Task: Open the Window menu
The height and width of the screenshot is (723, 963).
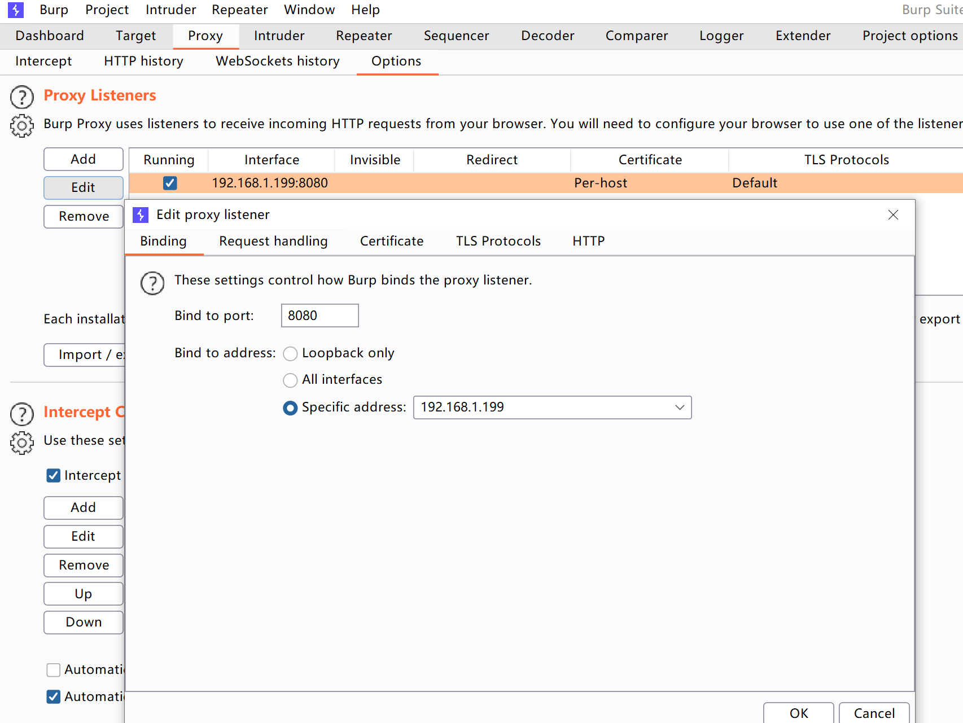Action: click(x=309, y=10)
